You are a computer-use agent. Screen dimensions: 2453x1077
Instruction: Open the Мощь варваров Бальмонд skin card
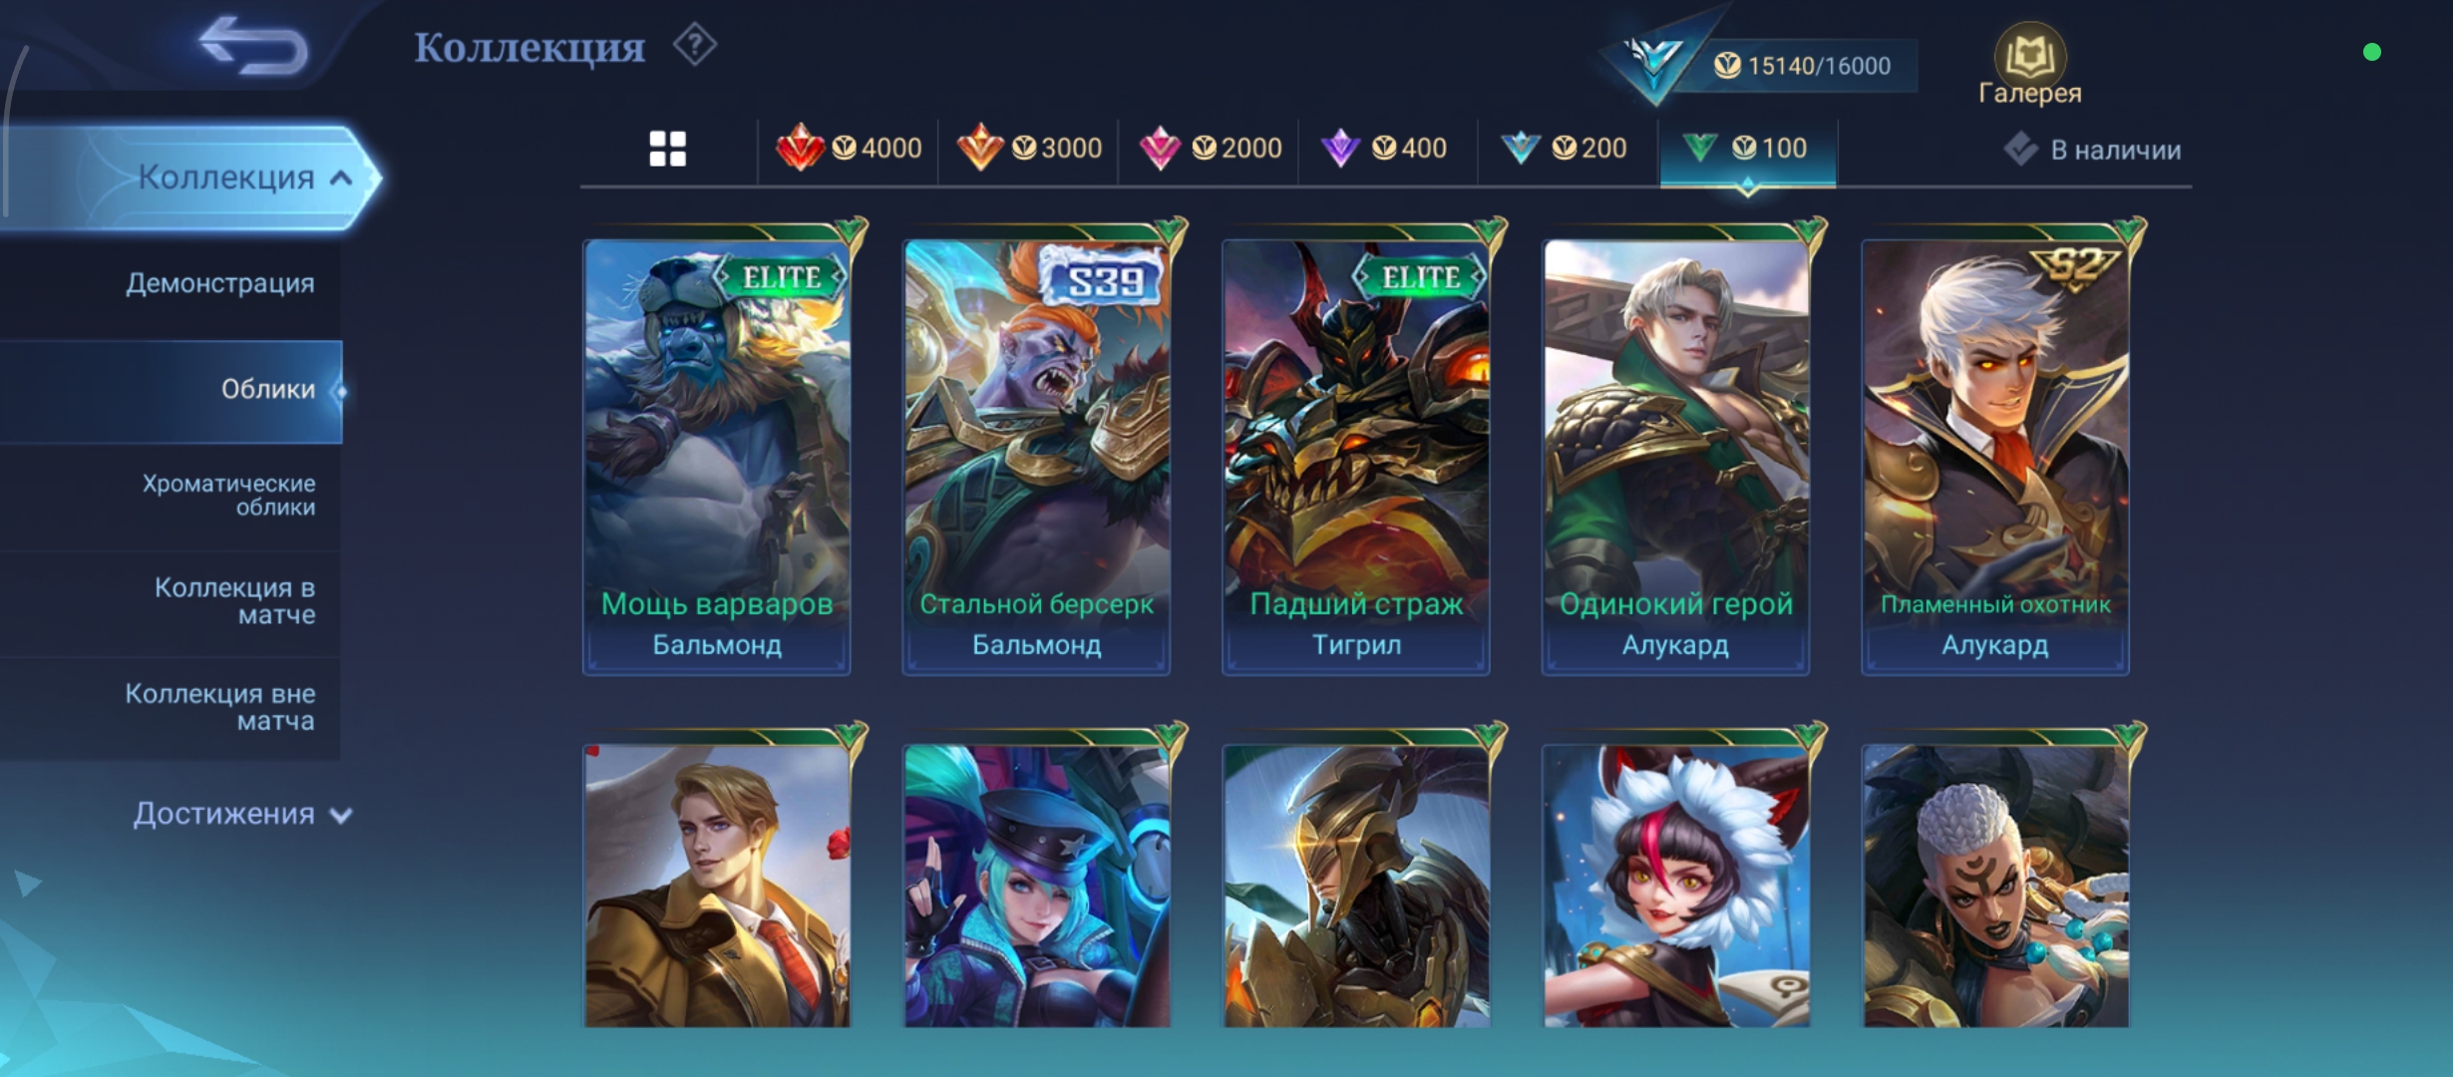tap(717, 457)
